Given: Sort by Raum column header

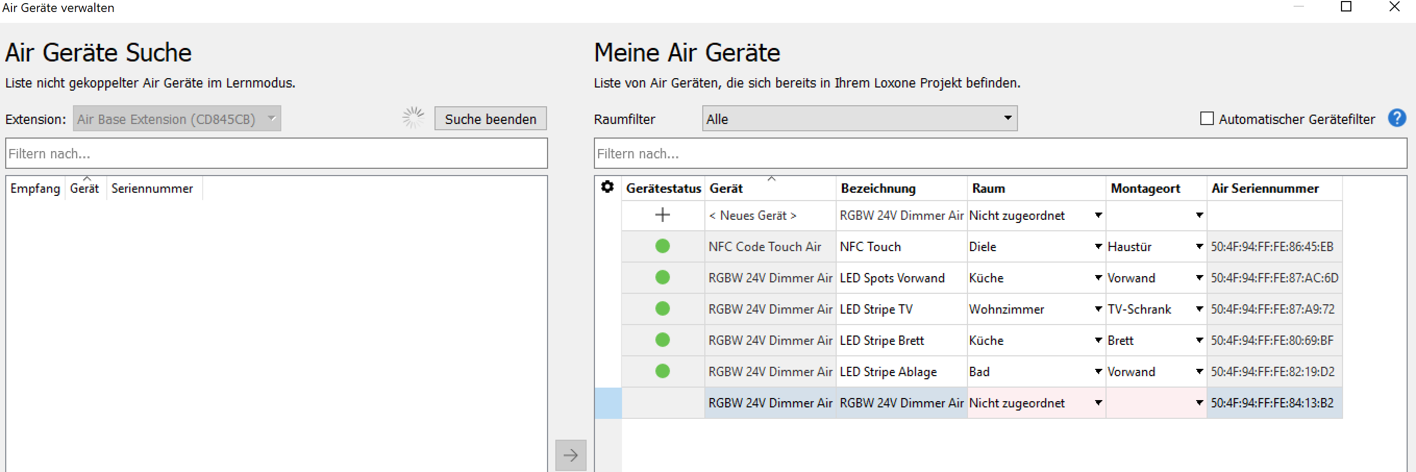Looking at the screenshot, I should pos(1036,189).
